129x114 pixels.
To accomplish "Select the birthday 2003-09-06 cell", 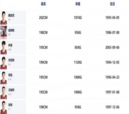I will (x=112, y=47).
